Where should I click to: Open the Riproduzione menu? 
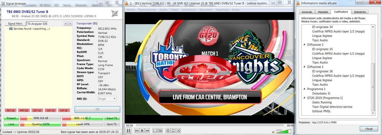click(x=147, y=10)
